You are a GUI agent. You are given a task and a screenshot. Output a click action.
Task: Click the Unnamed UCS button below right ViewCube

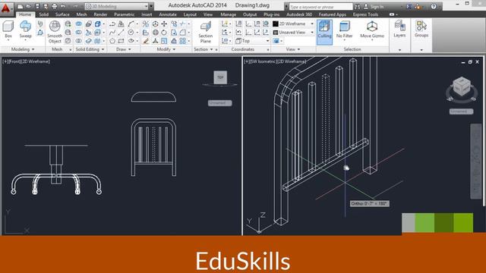(461, 111)
